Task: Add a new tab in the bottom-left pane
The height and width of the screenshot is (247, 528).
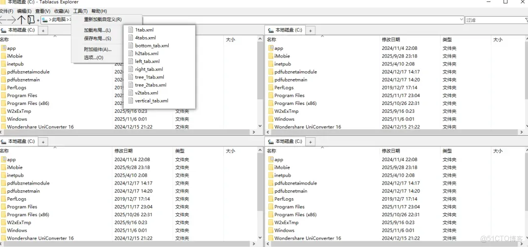Action: click(x=43, y=142)
